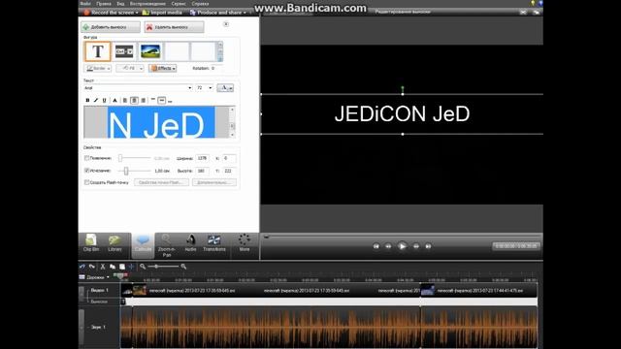Jump to the next clip
This screenshot has height=349, width=621.
[429, 246]
